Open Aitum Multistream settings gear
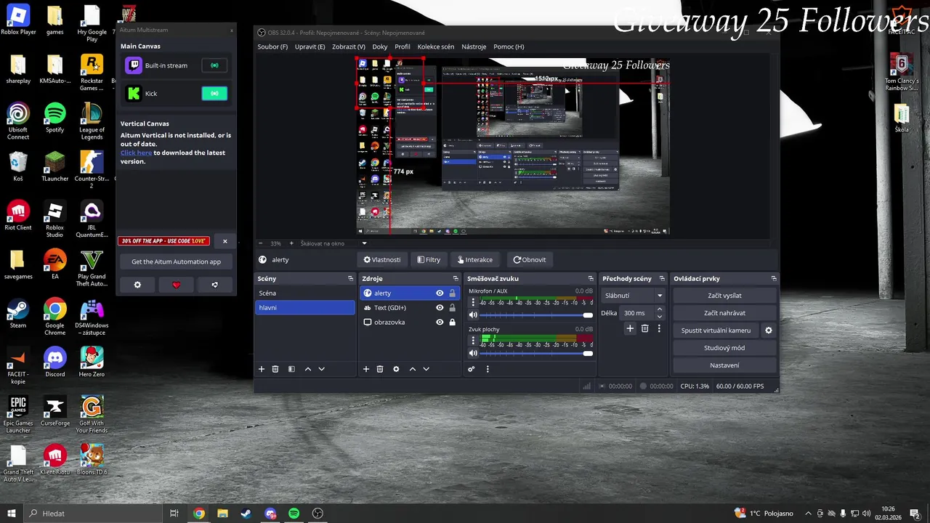Screen dimensions: 930x523 138,285
